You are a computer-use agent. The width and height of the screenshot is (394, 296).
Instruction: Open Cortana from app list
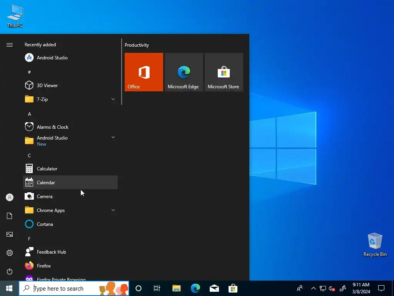click(70, 224)
